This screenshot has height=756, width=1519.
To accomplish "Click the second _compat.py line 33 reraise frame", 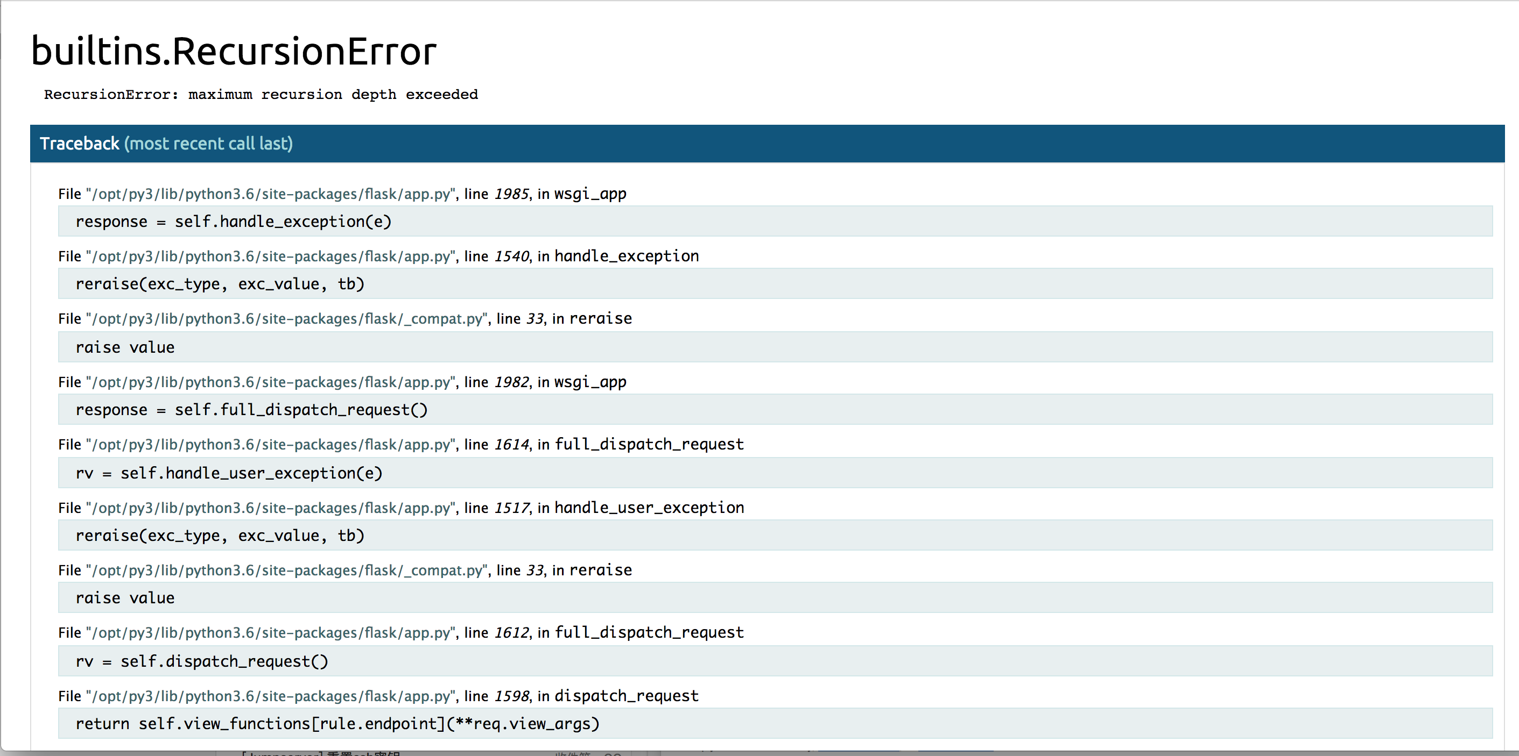I will coord(345,570).
